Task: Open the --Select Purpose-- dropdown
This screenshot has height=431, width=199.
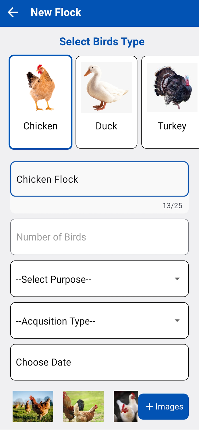Action: coord(99,278)
